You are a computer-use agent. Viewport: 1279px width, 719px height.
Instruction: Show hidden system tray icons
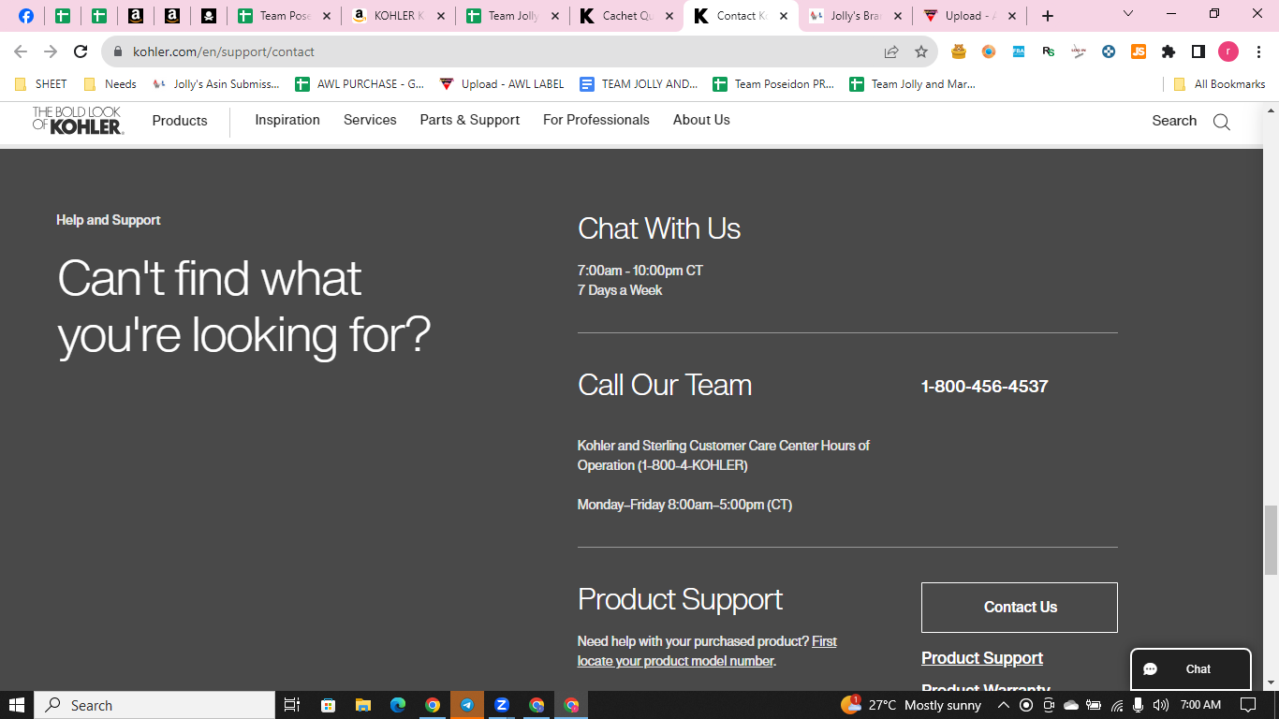(1004, 705)
